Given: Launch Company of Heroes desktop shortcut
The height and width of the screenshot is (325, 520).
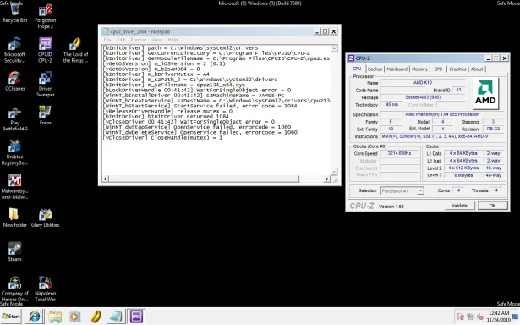Looking at the screenshot, I should (x=14, y=289).
